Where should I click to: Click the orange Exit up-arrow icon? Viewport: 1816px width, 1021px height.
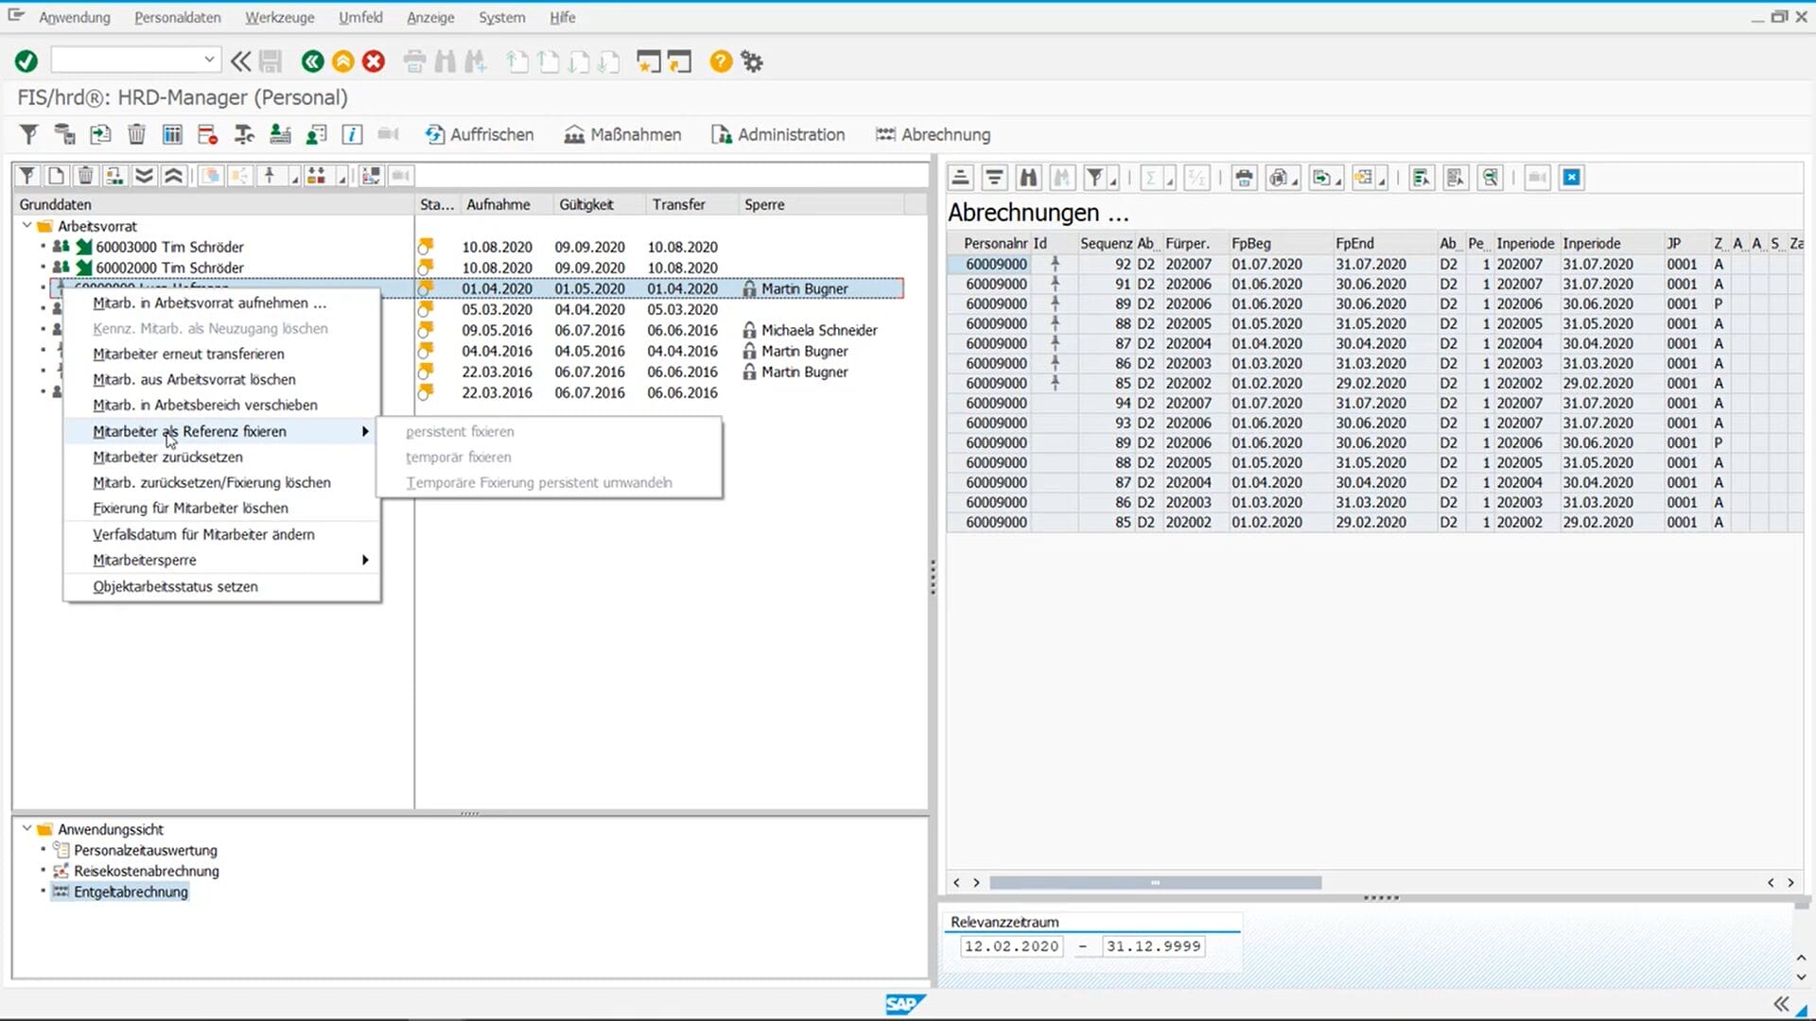pos(343,61)
